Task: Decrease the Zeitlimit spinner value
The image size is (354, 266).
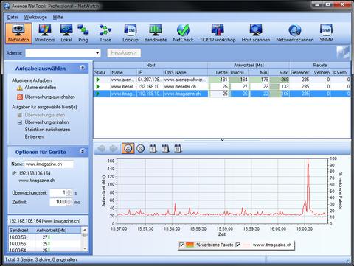Action: (69, 203)
